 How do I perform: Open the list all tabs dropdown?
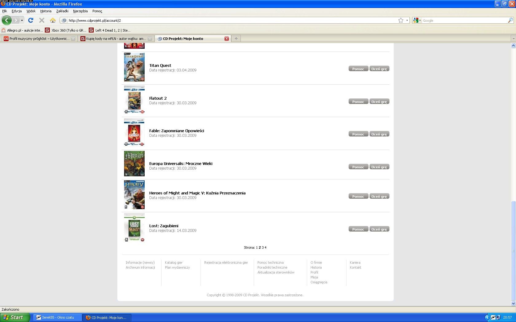(x=513, y=39)
